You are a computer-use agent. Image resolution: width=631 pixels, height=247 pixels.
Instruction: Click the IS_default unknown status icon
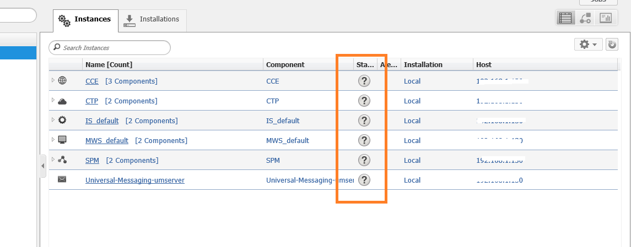(364, 120)
